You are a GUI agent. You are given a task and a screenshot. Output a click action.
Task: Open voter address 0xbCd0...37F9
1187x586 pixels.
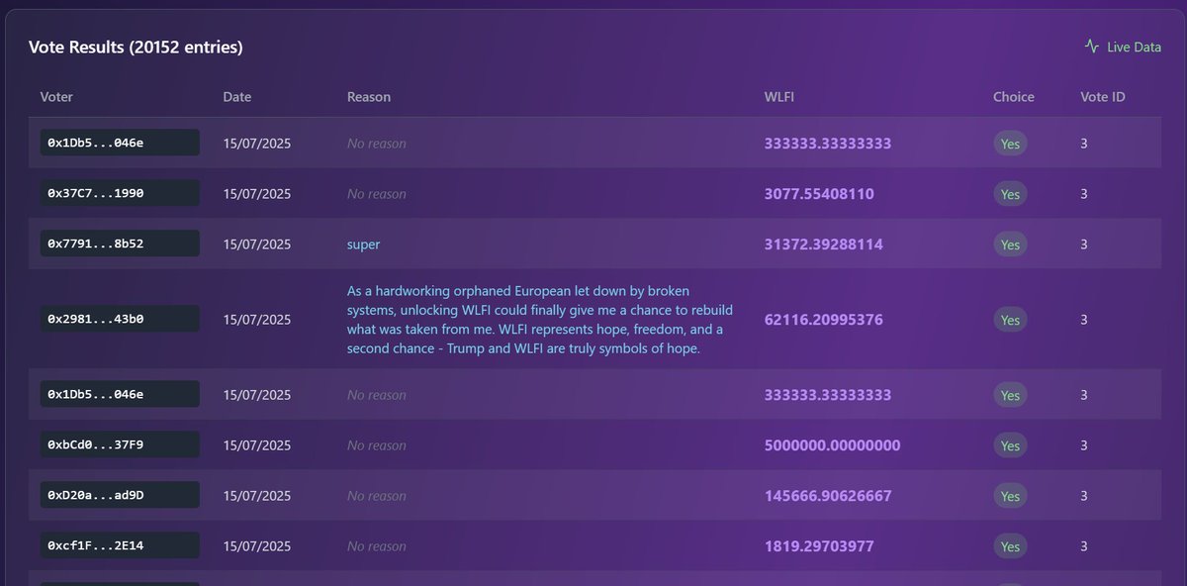coord(120,445)
